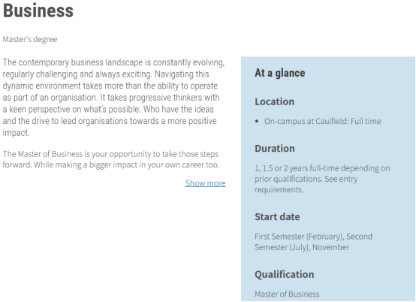
Task: Click On-campus at Caulfield: Full time item
Action: point(322,121)
